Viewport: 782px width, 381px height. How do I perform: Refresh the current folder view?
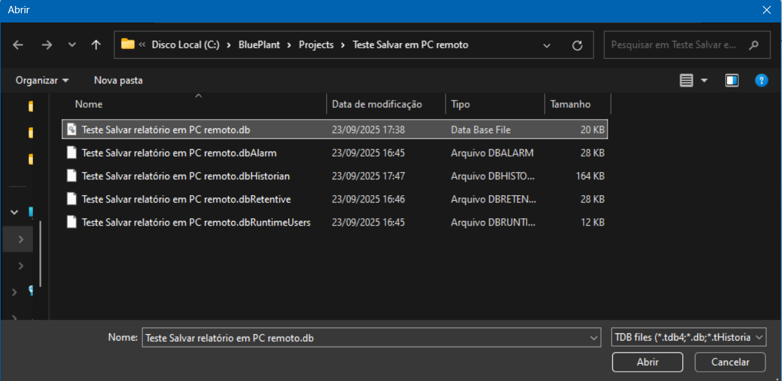click(577, 46)
